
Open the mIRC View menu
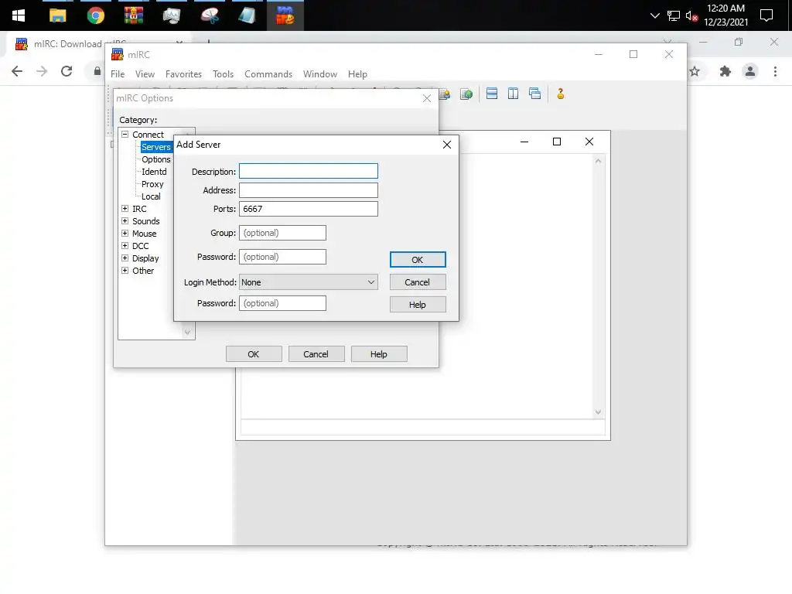pos(145,74)
